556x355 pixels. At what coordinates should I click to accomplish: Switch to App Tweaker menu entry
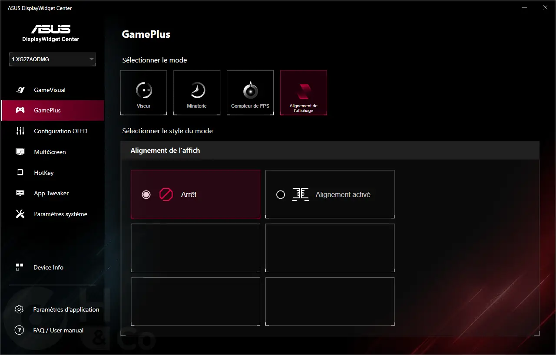coord(52,193)
